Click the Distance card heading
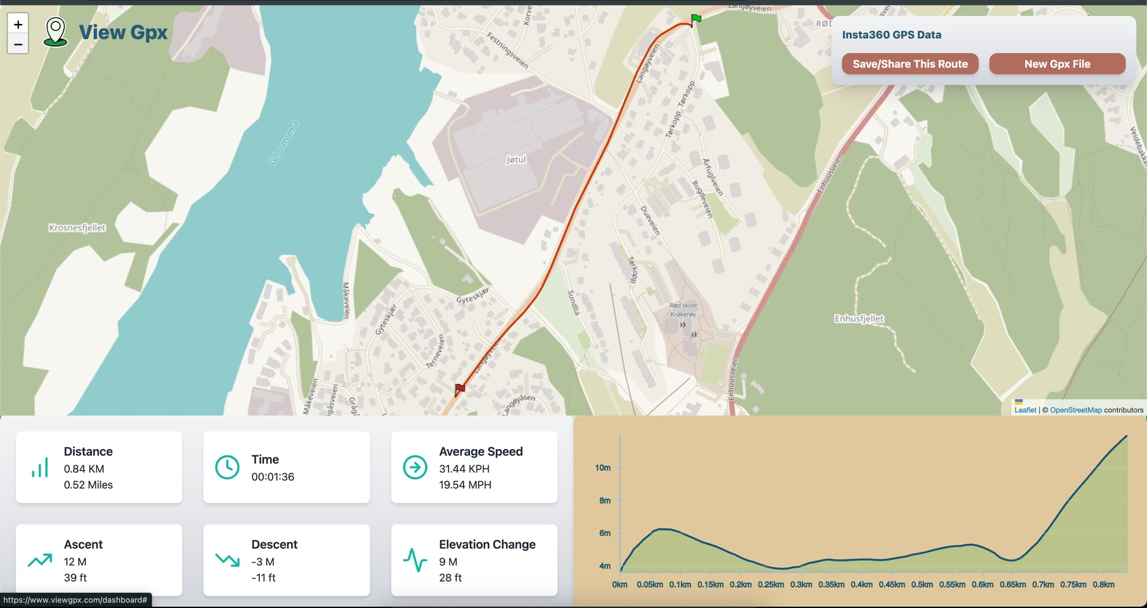Image resolution: width=1147 pixels, height=608 pixels. point(88,452)
